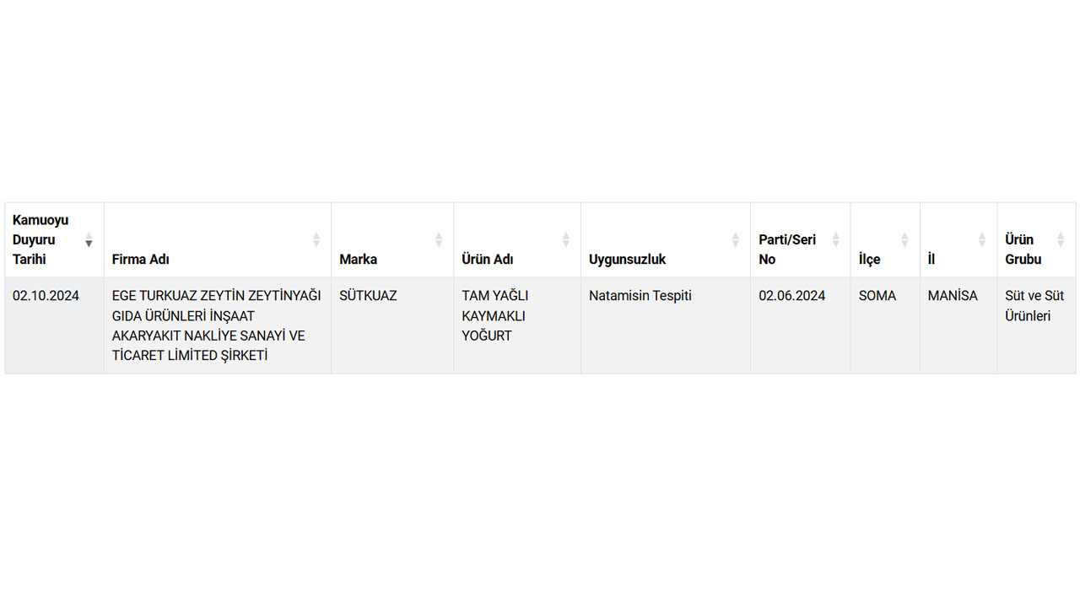Click the TAM YAĞLI KAYMAKLI YOĞURT cell
This screenshot has height=607, width=1080.
coord(494,315)
